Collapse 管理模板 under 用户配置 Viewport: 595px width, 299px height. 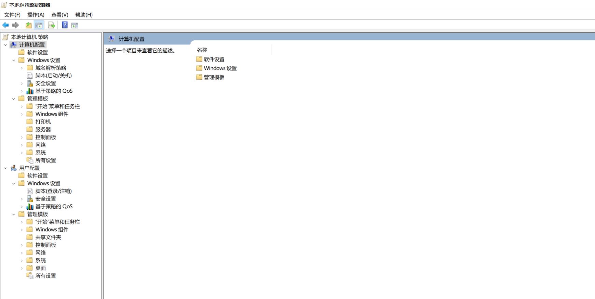tap(14, 214)
